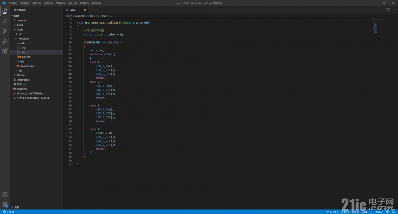This screenshot has height=214, width=398.
Task: Click the 空格: 4 indentation setting
Action: click(x=345, y=212)
